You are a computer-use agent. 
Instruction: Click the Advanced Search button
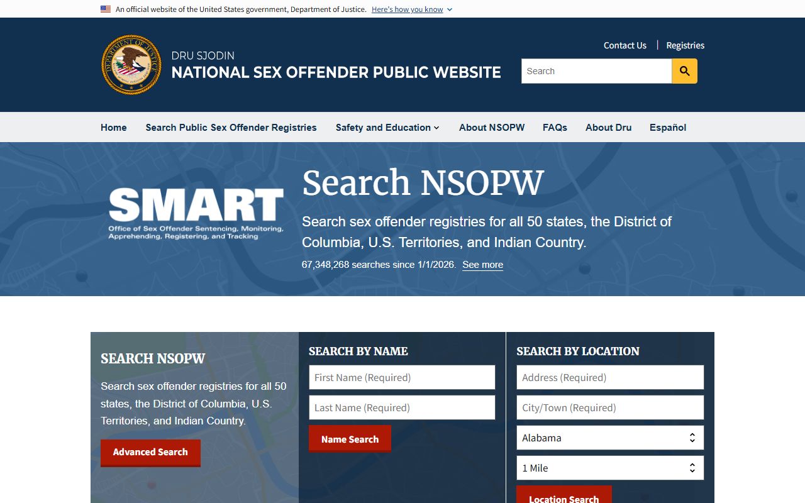click(150, 453)
